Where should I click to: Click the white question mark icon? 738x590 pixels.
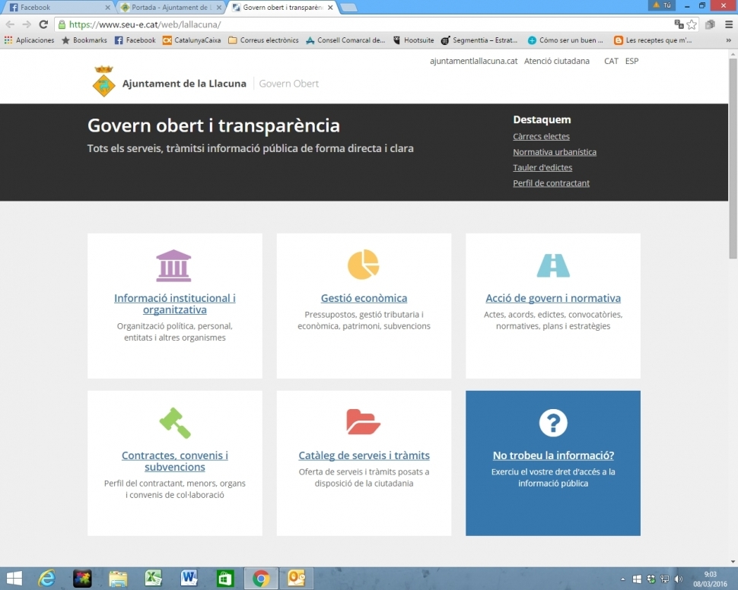coord(553,423)
